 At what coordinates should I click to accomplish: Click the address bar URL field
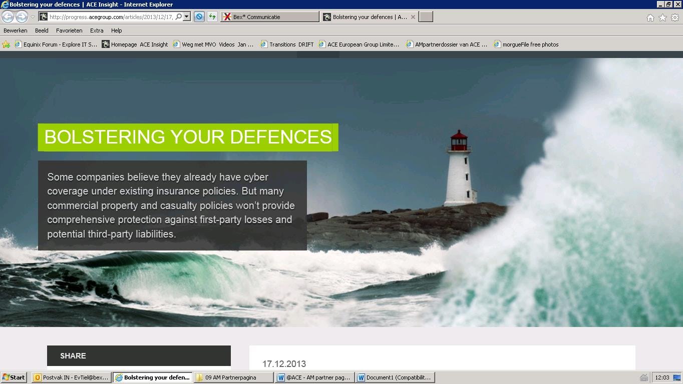pyautogui.click(x=110, y=17)
